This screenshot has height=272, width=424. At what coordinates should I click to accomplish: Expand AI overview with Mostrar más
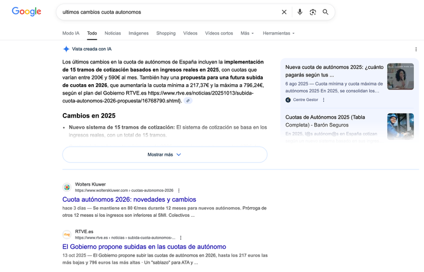[165, 154]
